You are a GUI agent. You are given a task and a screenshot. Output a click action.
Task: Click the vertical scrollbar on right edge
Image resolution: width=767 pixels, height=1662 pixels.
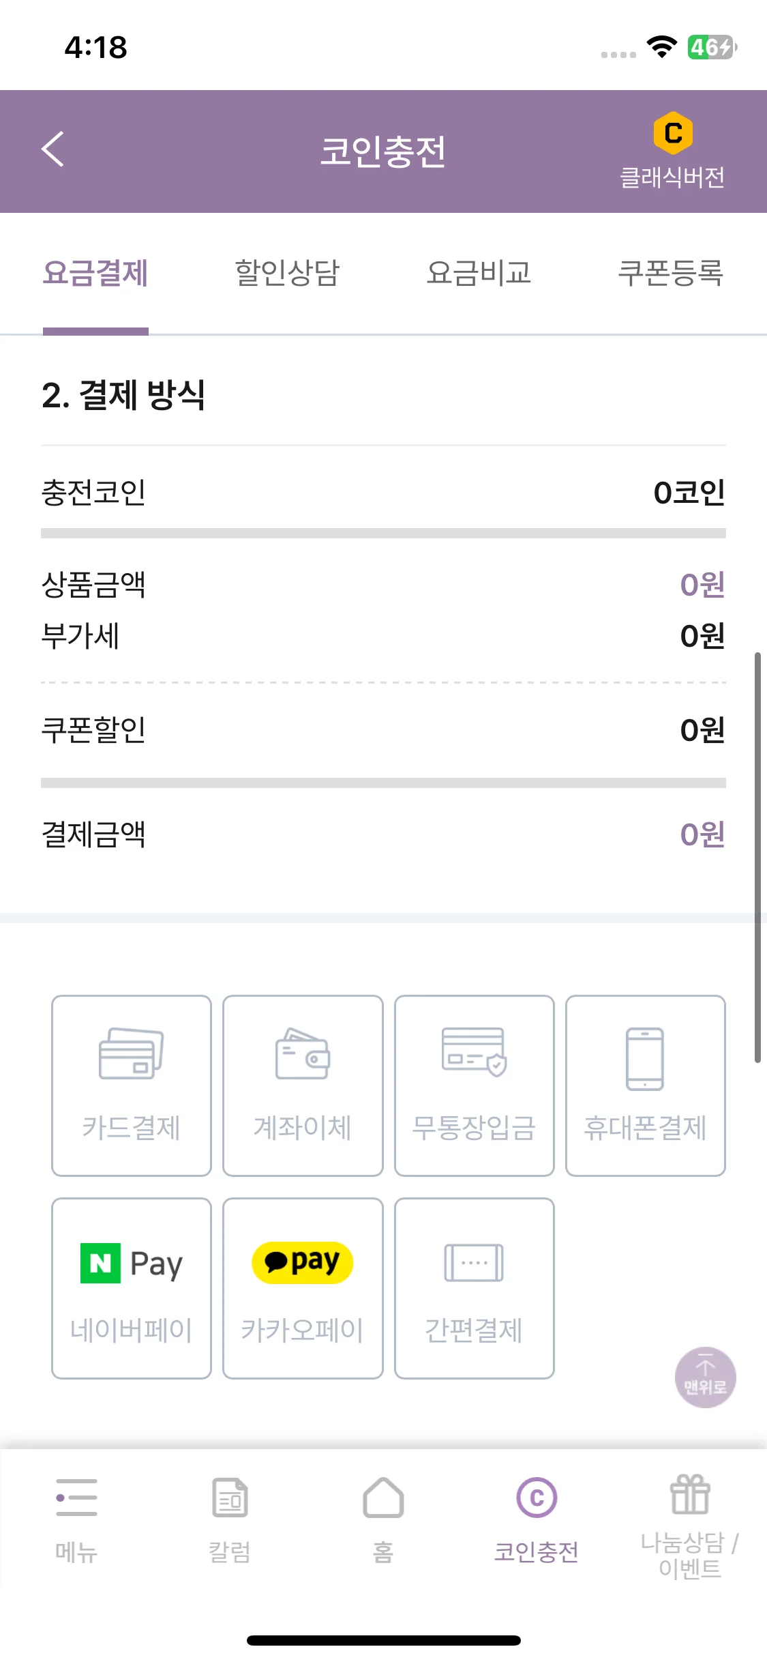coord(757,858)
